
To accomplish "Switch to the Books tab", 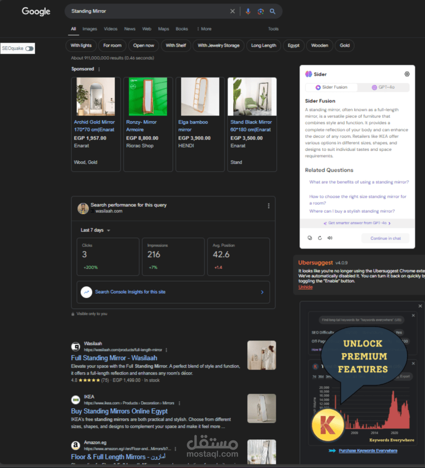I will (181, 29).
